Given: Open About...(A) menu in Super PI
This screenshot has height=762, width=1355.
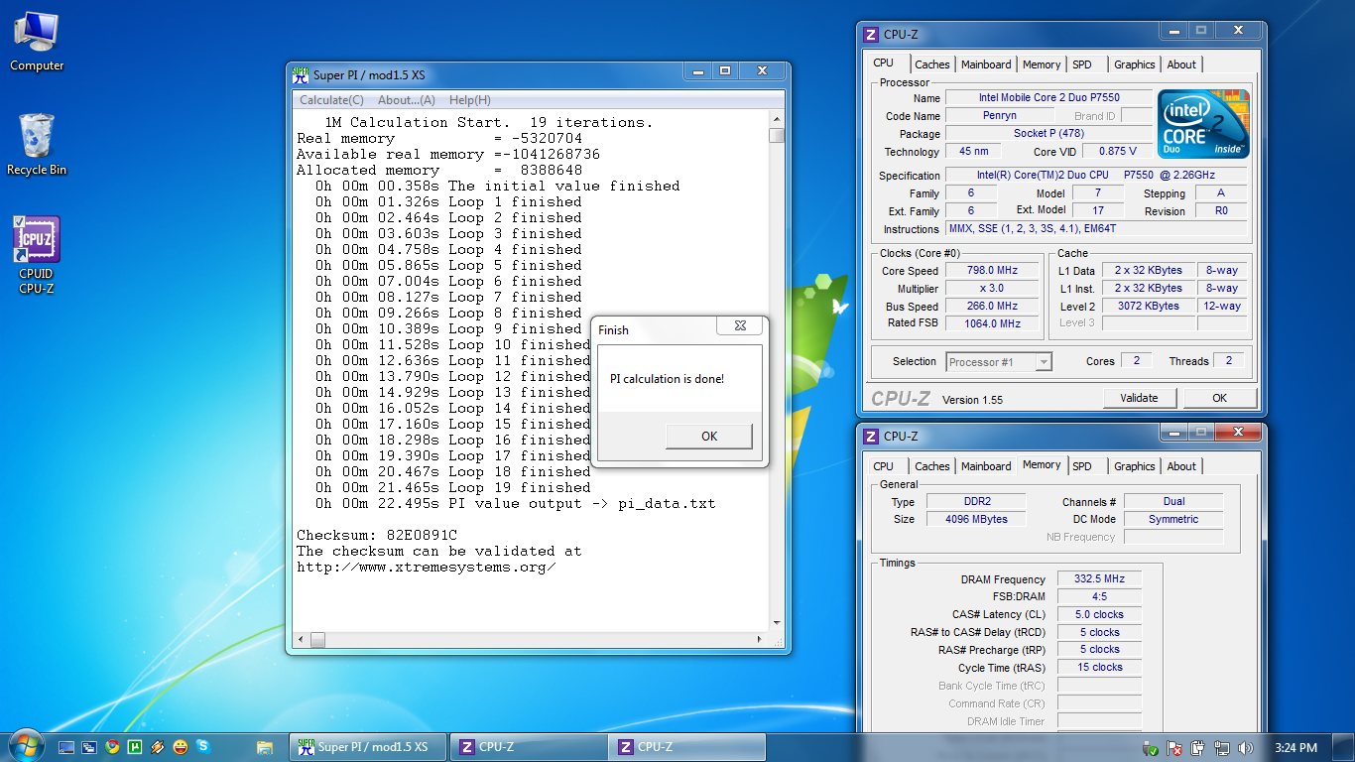Looking at the screenshot, I should coord(407,100).
